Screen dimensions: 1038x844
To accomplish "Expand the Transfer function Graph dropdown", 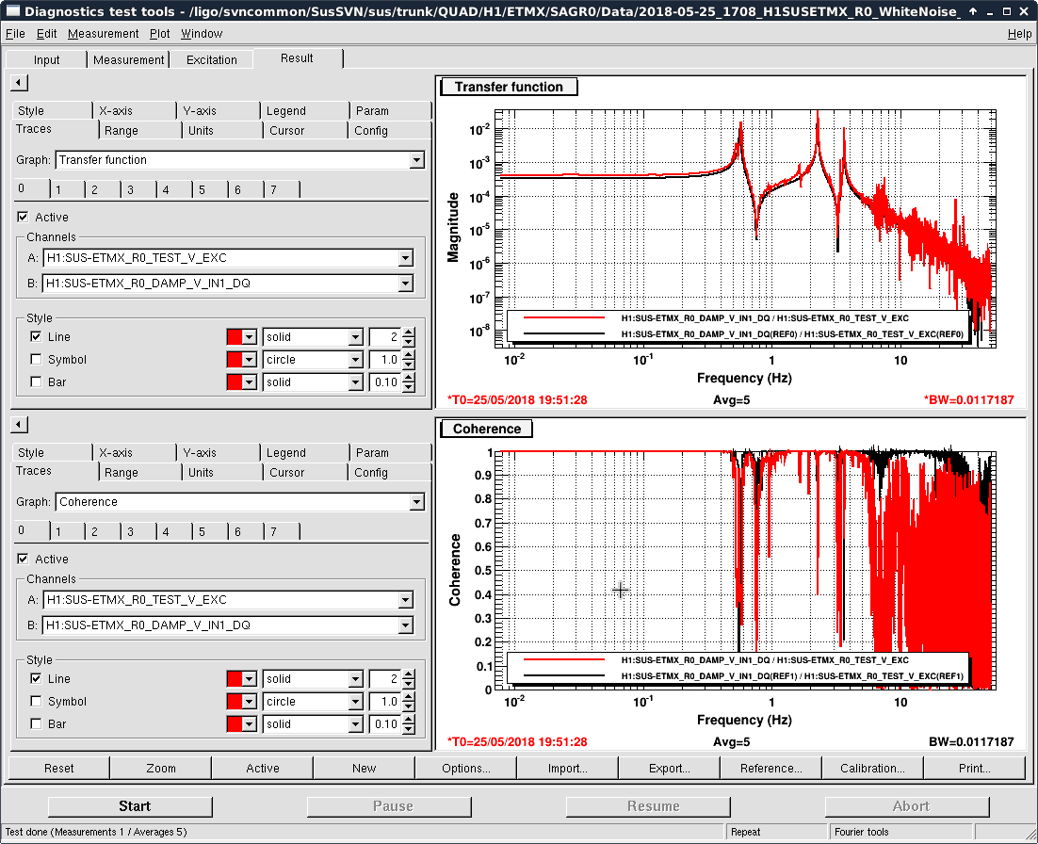I will tap(416, 160).
